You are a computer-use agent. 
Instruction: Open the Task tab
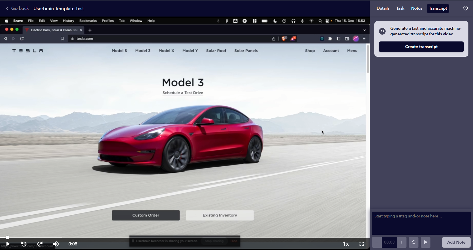click(400, 8)
